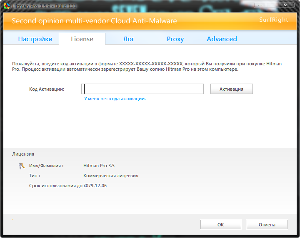Screen dimensions: 300x238
Task: Click the 'Имя/Фамилия :' label
Action: click(46, 166)
